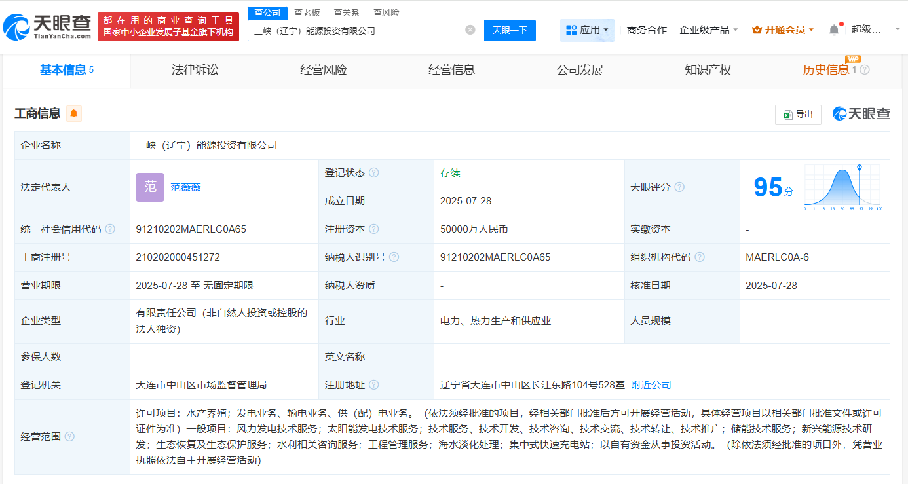Clear the search box using the × icon

469,29
